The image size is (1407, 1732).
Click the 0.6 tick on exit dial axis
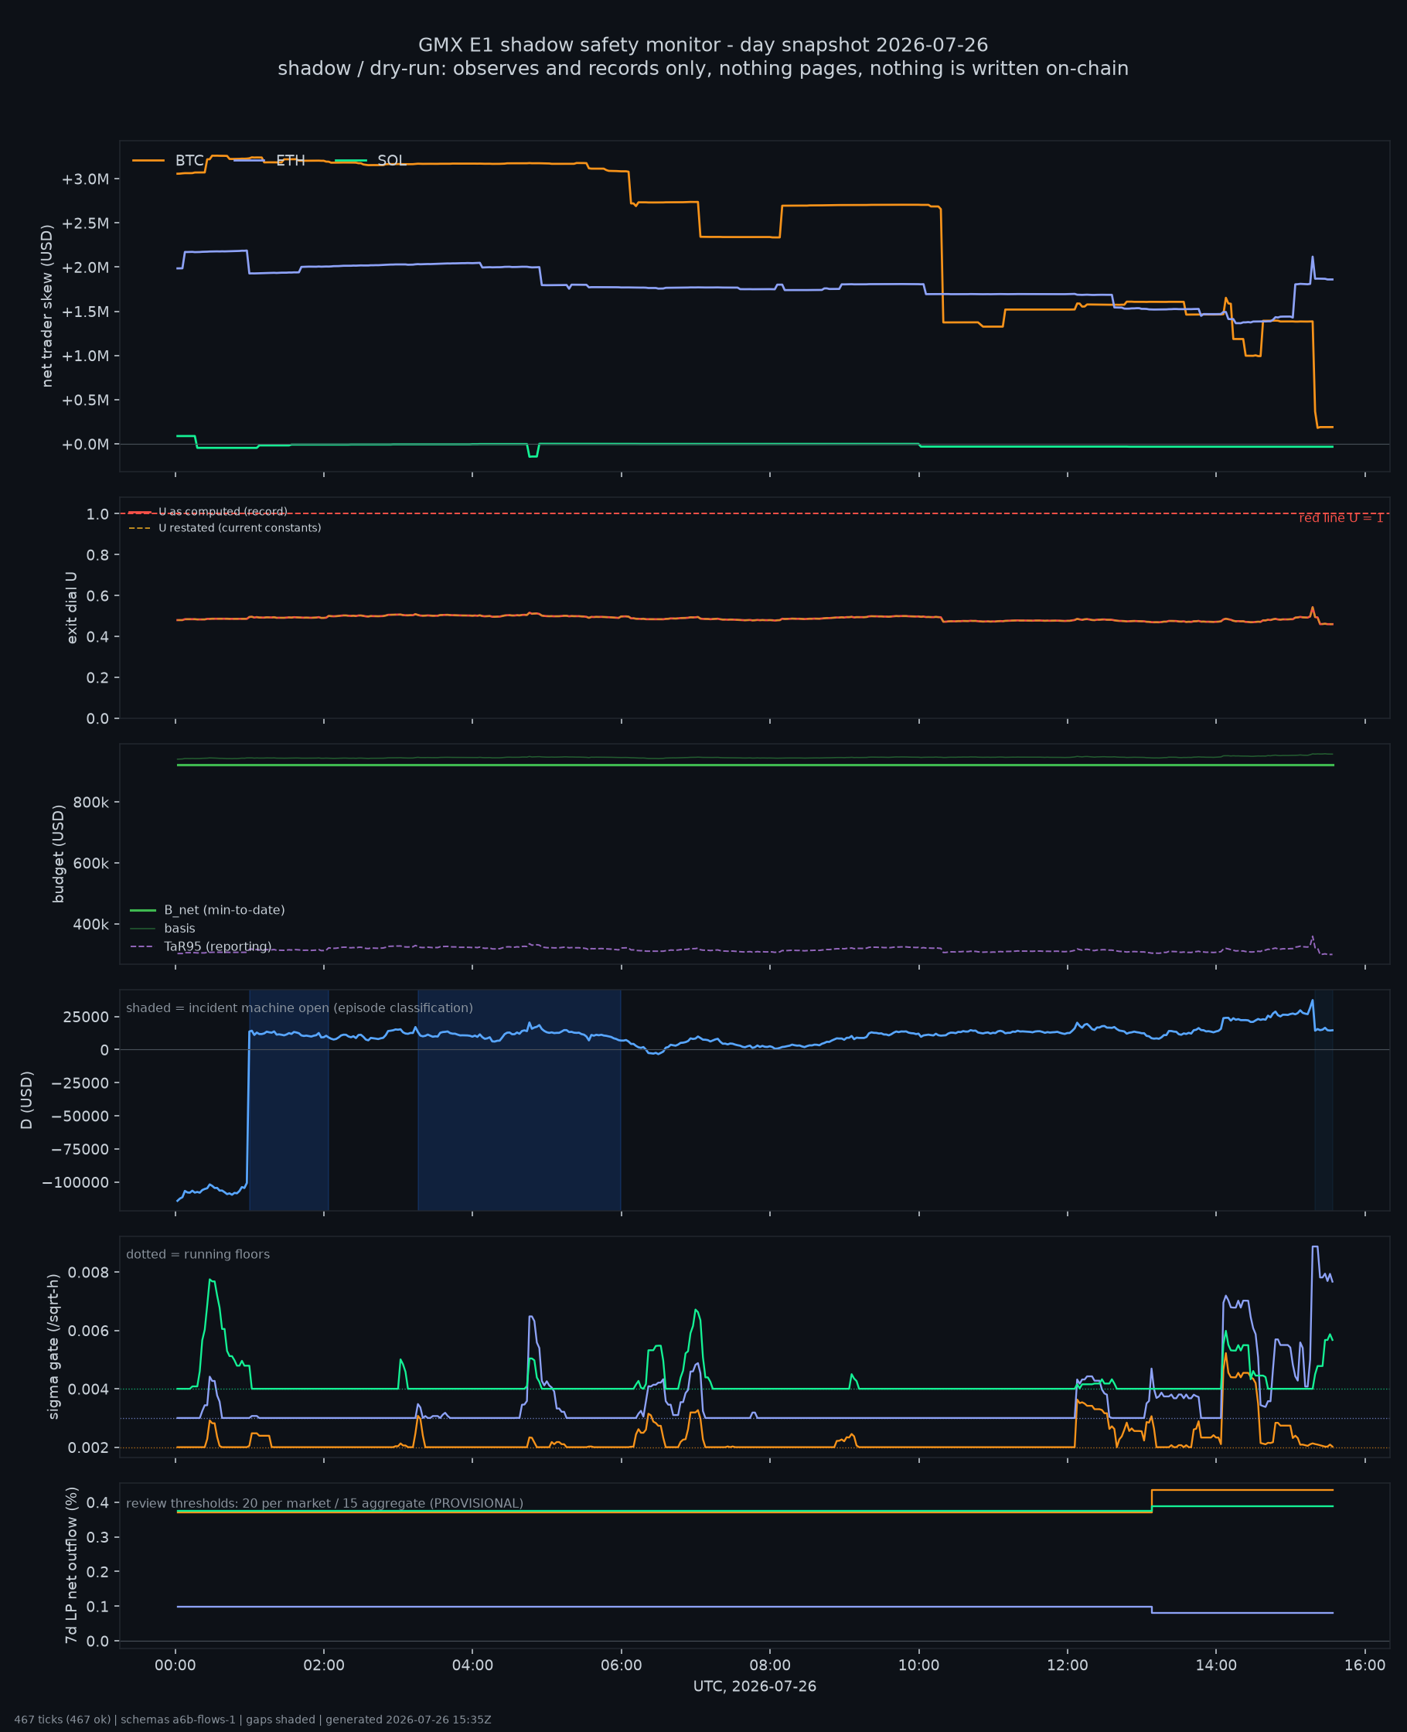pyautogui.click(x=97, y=595)
